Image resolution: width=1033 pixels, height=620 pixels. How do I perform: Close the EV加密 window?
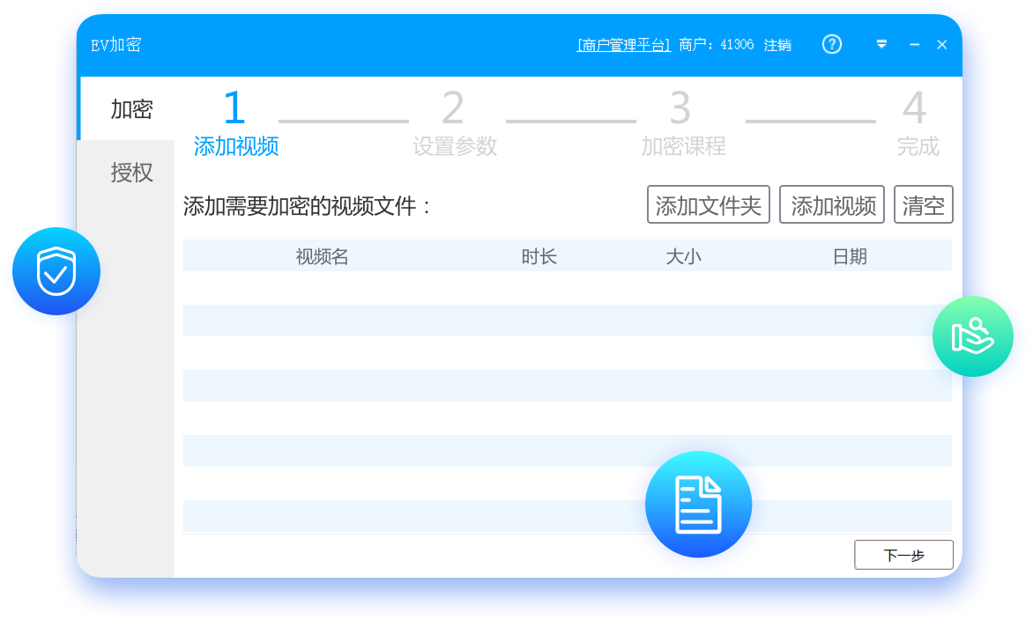click(941, 45)
